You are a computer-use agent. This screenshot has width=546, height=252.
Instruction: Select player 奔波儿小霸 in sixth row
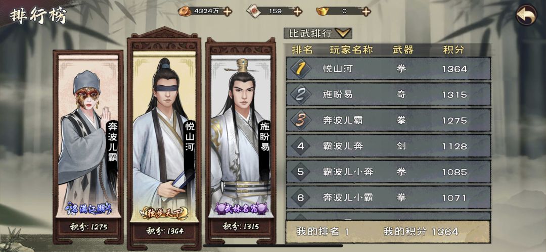pos(389,197)
